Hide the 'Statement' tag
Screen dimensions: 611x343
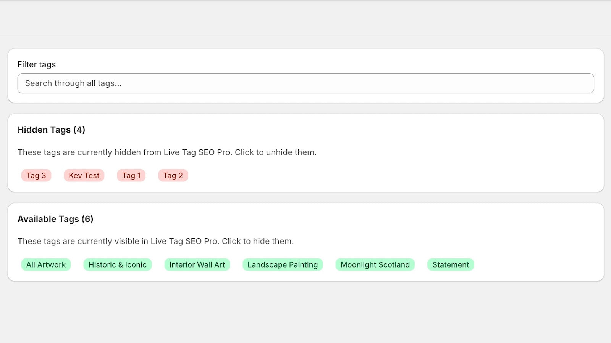451,264
